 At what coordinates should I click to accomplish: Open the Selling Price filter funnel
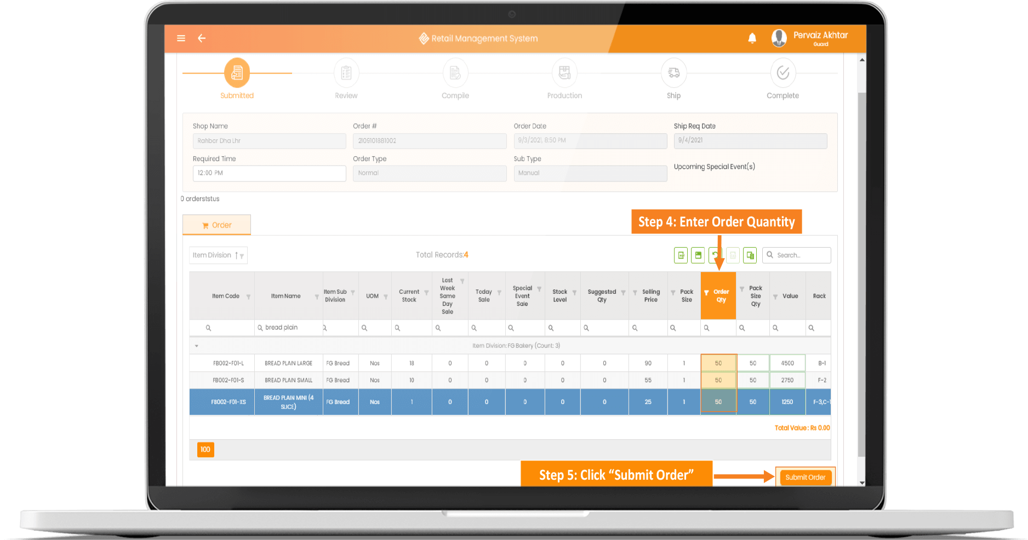coord(635,293)
